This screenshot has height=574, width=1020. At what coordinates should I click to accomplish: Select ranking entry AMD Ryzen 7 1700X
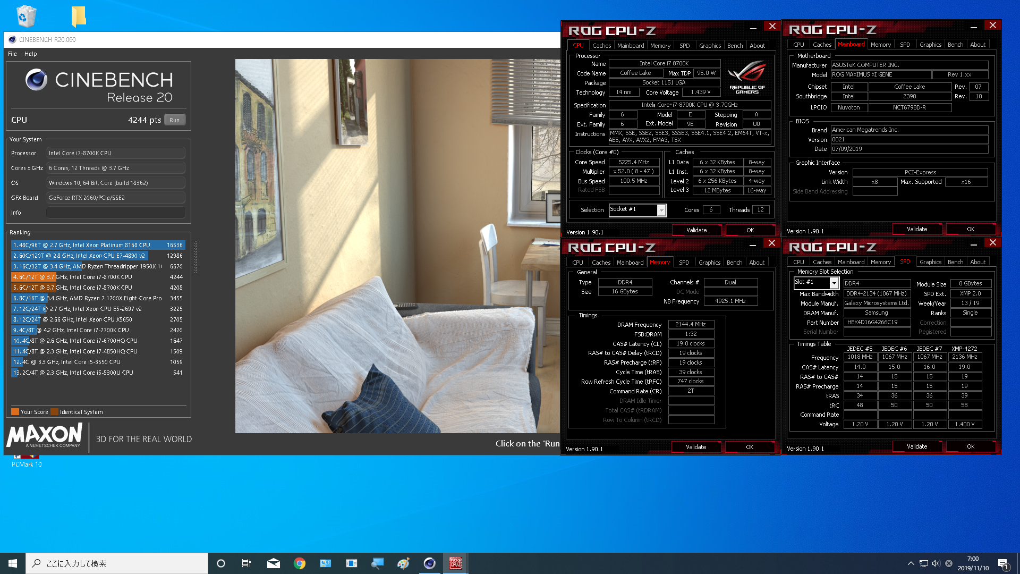click(x=98, y=298)
